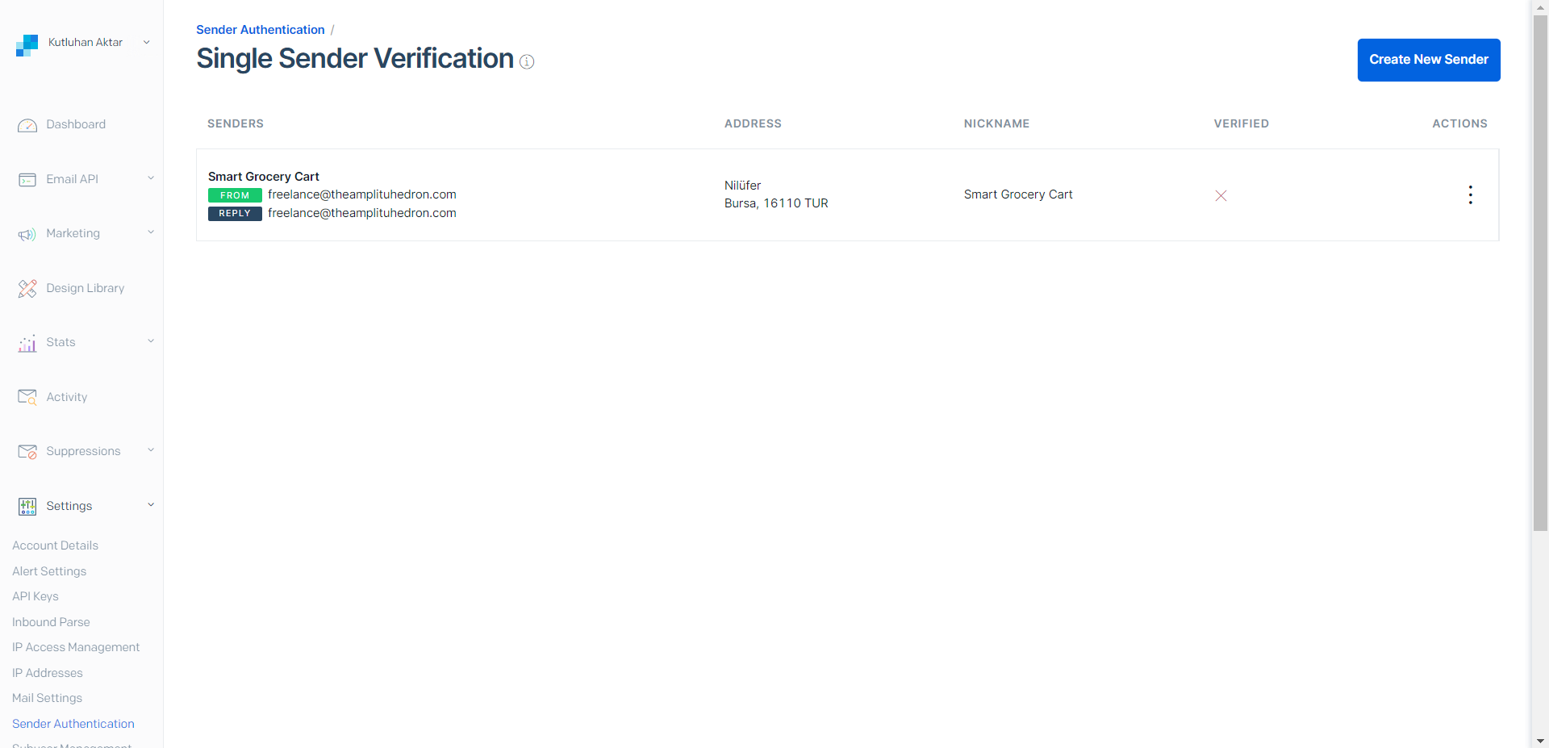Open Account Details in Settings
Screen dimensions: 1549x748
(x=55, y=545)
